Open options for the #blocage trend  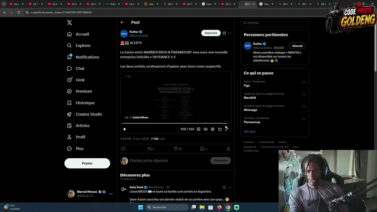tap(304, 107)
